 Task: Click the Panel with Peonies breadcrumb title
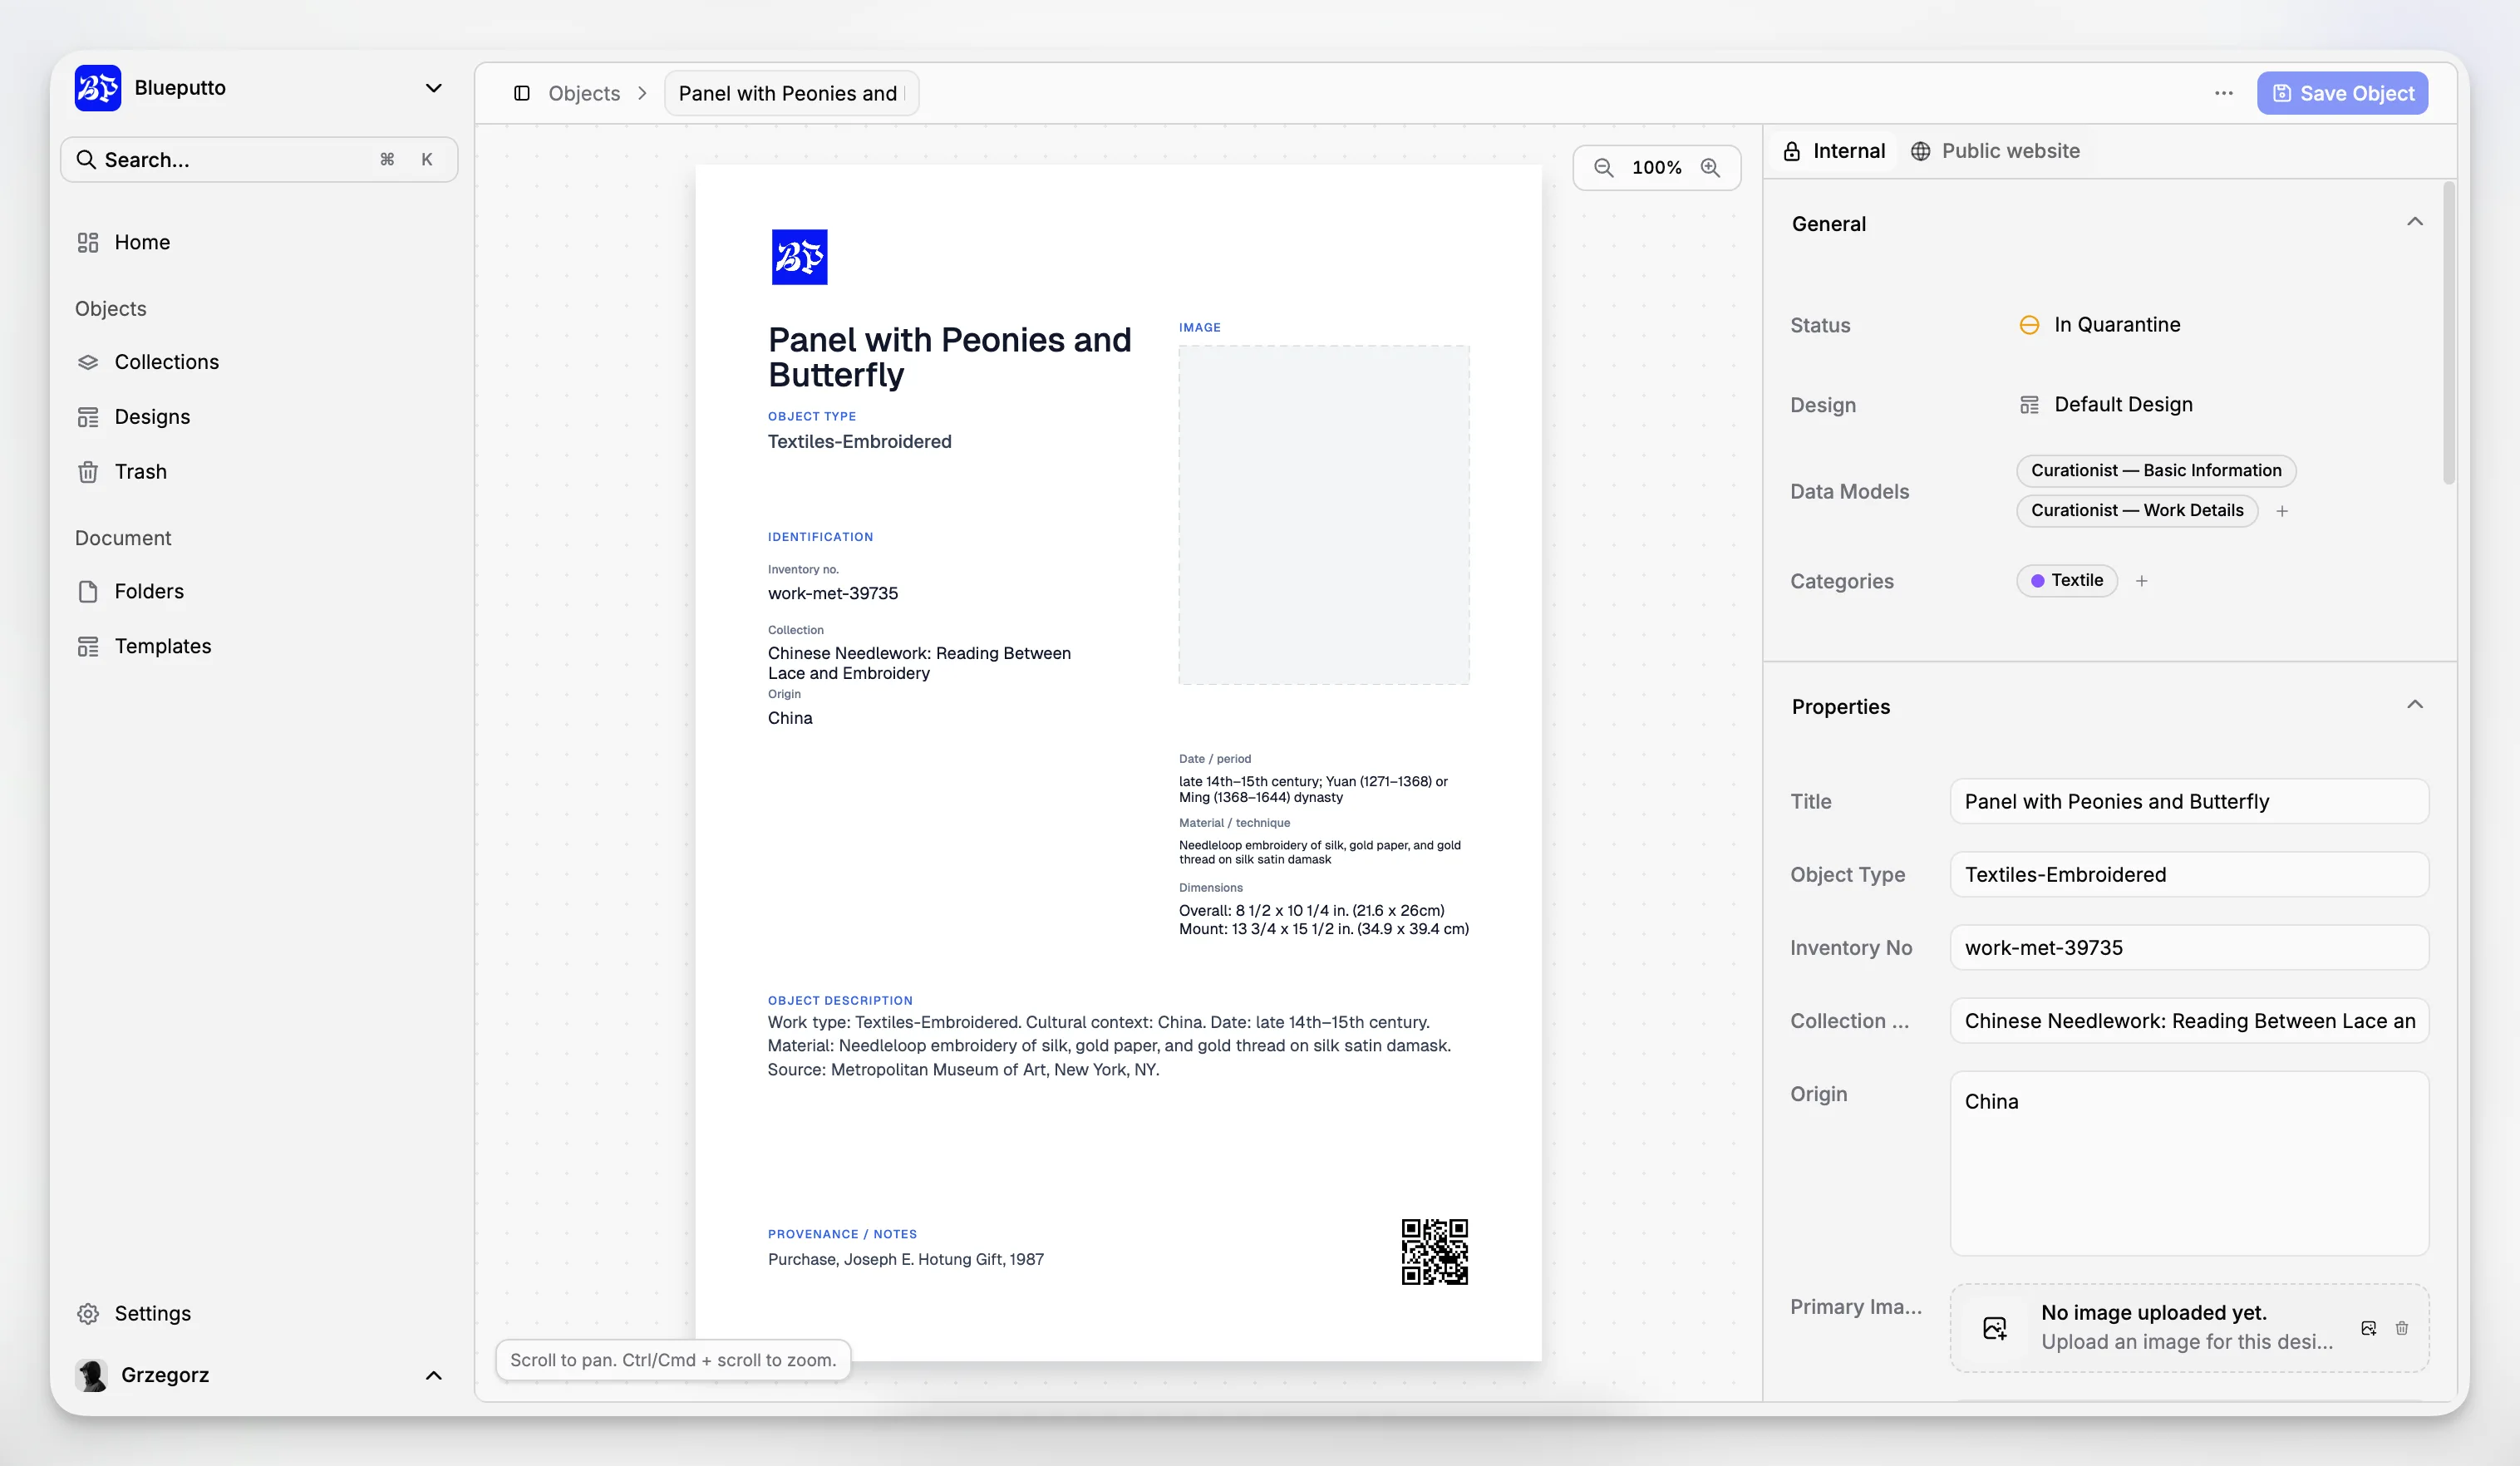791,93
